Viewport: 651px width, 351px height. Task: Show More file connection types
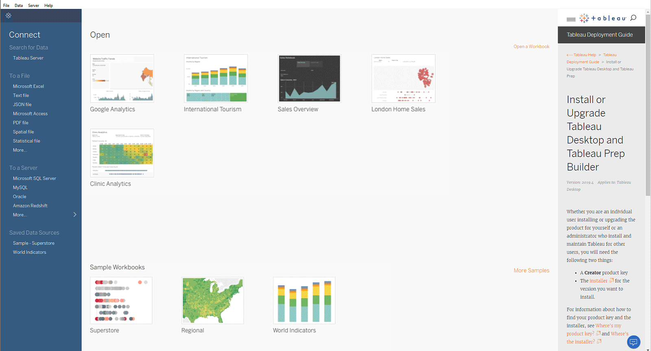point(20,150)
